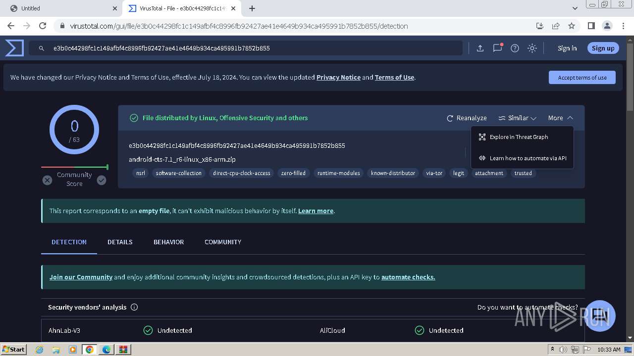Open the Windows Start menu
The width and height of the screenshot is (634, 356).
pyautogui.click(x=13, y=349)
